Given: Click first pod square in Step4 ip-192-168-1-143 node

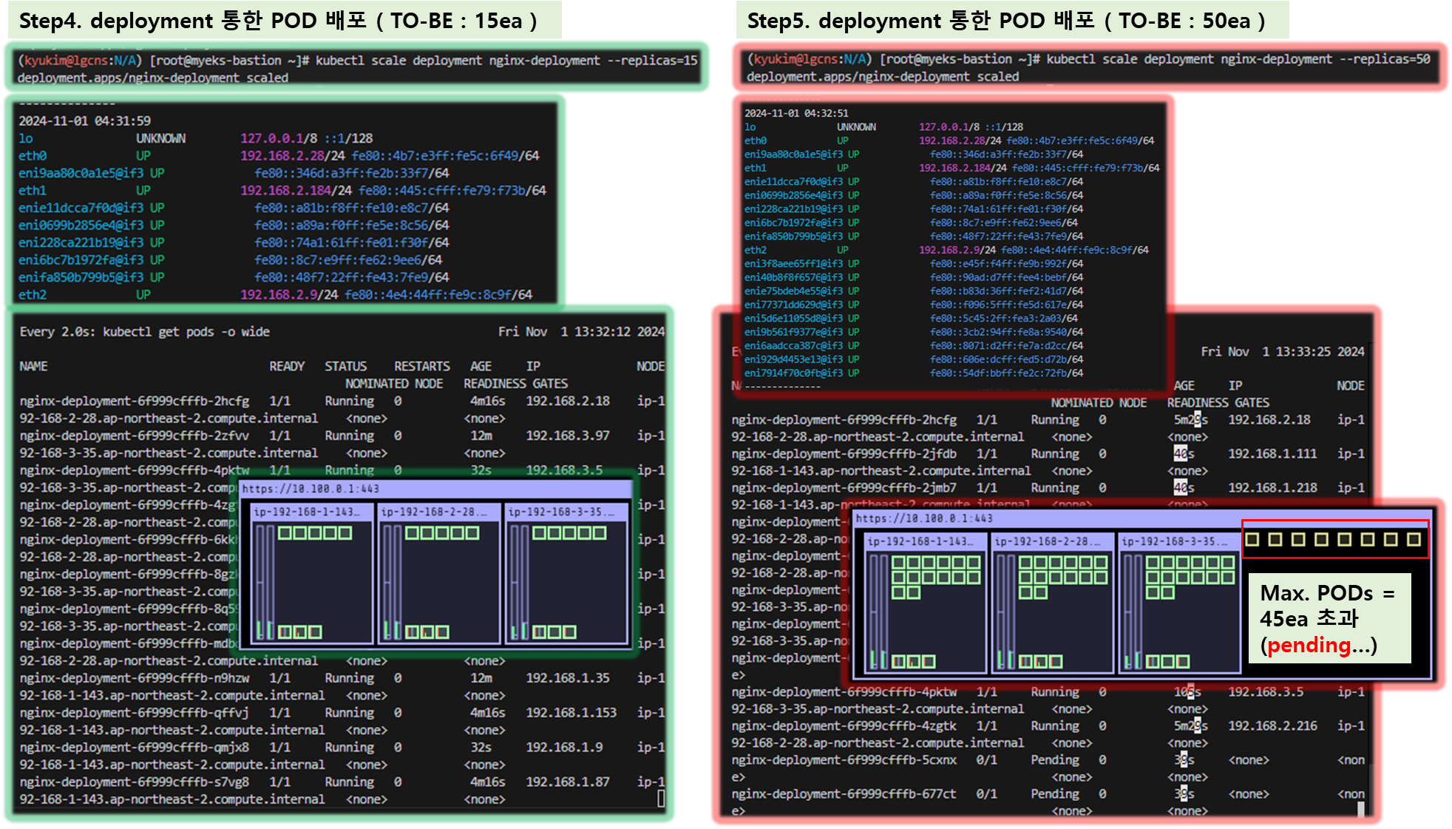Looking at the screenshot, I should (285, 532).
